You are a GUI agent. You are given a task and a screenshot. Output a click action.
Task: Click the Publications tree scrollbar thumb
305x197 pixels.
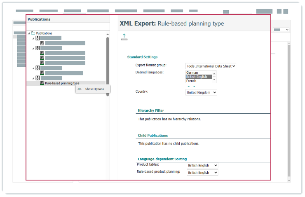tap(108, 66)
